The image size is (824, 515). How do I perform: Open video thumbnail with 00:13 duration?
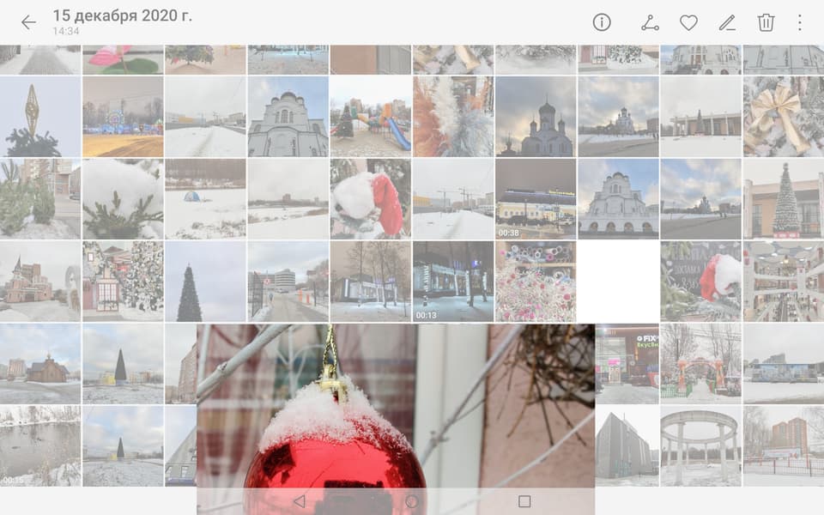[x=453, y=282]
